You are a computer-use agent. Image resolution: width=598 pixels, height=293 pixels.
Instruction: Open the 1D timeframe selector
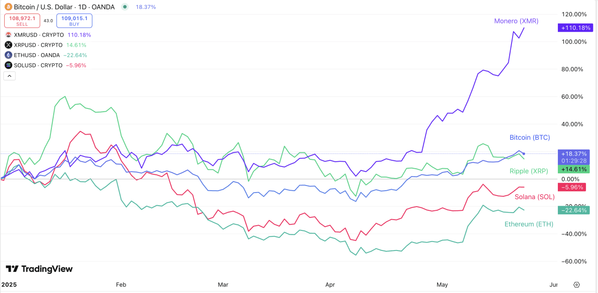coord(83,7)
